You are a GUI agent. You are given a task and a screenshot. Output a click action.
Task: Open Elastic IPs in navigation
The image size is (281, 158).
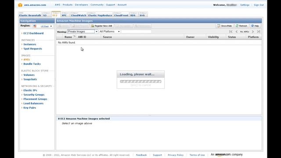[30, 90]
